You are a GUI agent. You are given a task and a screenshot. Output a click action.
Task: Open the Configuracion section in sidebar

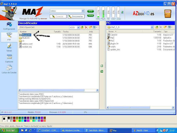pyautogui.click(x=9, y=26)
